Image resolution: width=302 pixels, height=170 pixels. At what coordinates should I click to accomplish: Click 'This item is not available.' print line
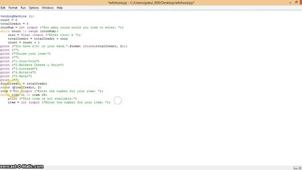coord(42,99)
